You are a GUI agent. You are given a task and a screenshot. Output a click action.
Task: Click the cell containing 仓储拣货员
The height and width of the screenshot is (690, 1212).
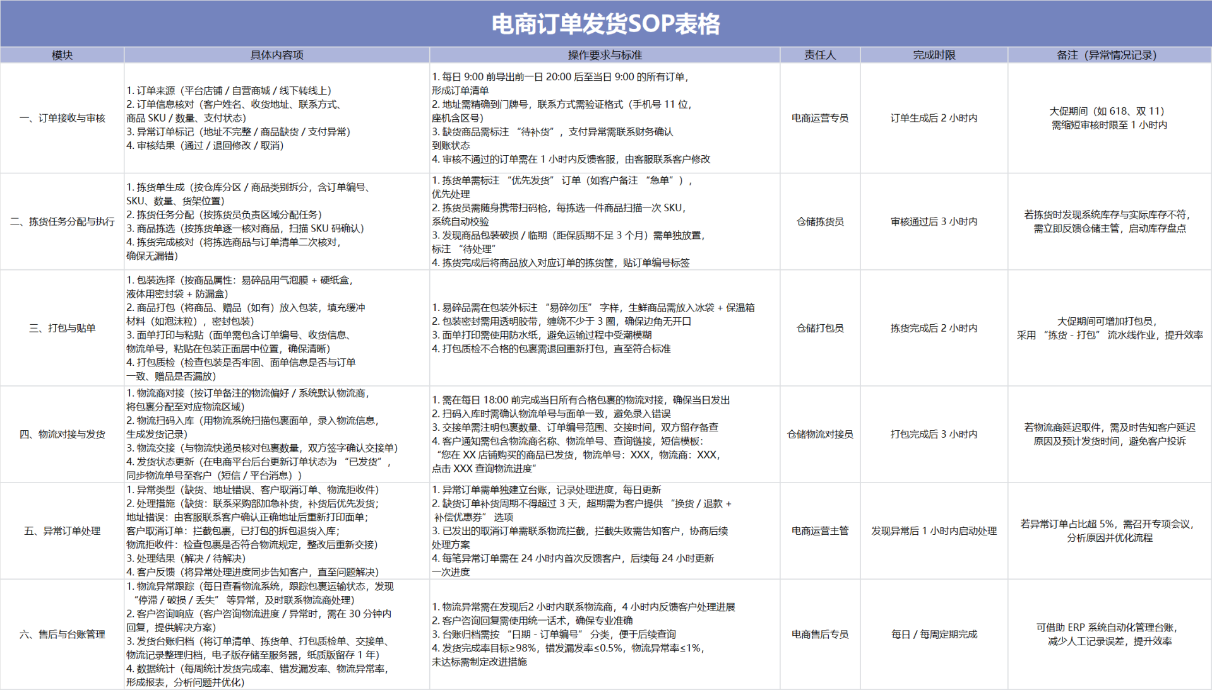pos(819,222)
